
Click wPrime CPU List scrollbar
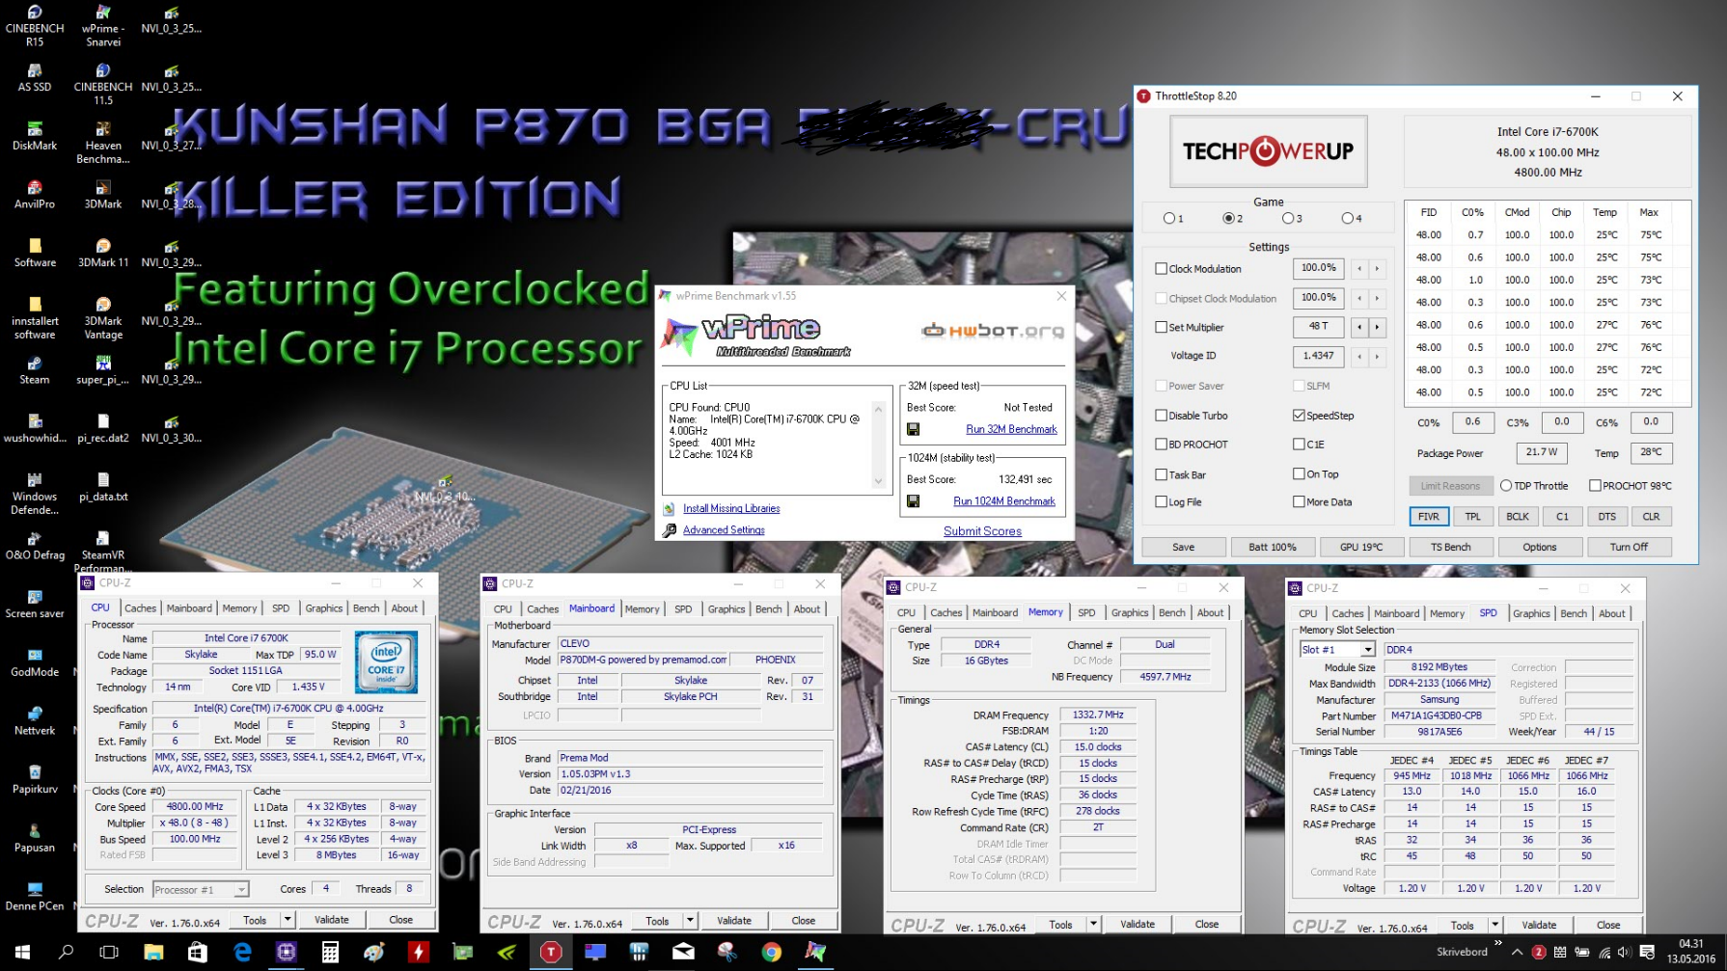(x=878, y=445)
